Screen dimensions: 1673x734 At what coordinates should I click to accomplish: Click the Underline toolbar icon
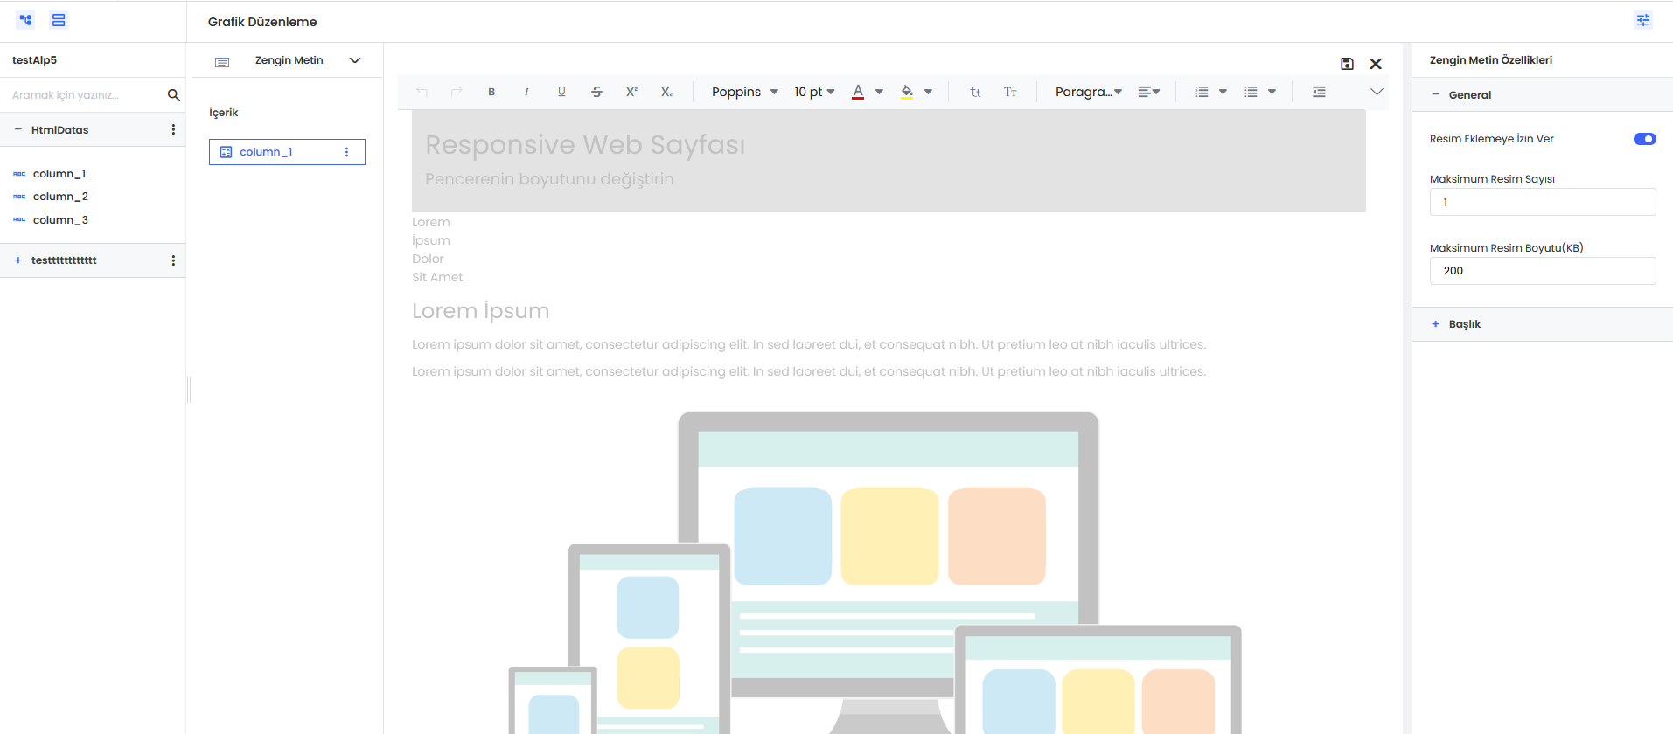point(561,92)
